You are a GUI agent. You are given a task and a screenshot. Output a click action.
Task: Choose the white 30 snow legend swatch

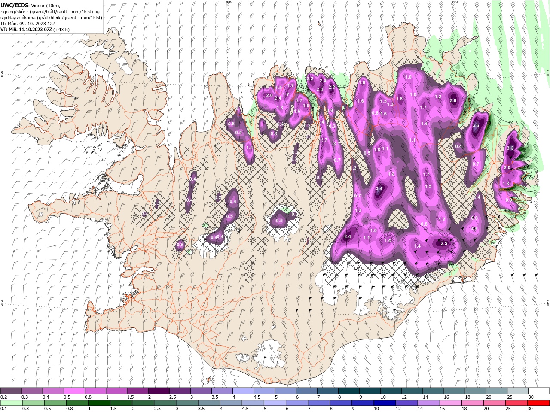[x=539, y=391]
